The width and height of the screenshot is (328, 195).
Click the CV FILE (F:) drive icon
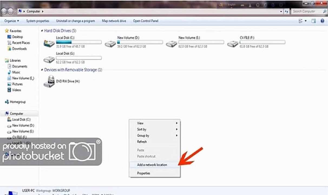click(233, 44)
